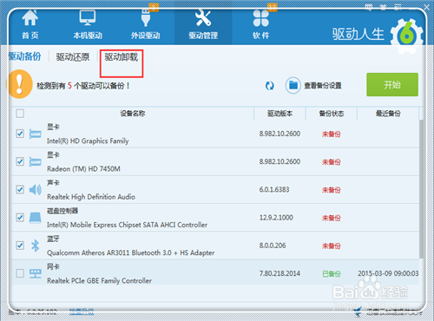
Task: Click the Intel HD Graphics card icon
Action: pyautogui.click(x=36, y=134)
